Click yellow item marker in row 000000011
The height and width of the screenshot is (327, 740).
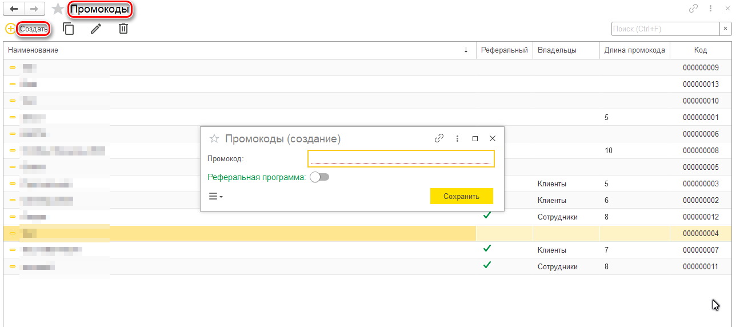coord(13,266)
